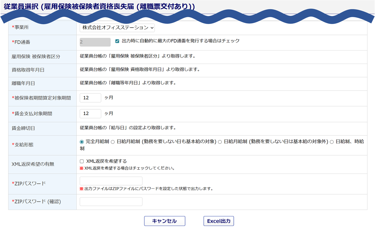Select the 完全月給制 radio button
The height and width of the screenshot is (228, 375).
(82, 142)
